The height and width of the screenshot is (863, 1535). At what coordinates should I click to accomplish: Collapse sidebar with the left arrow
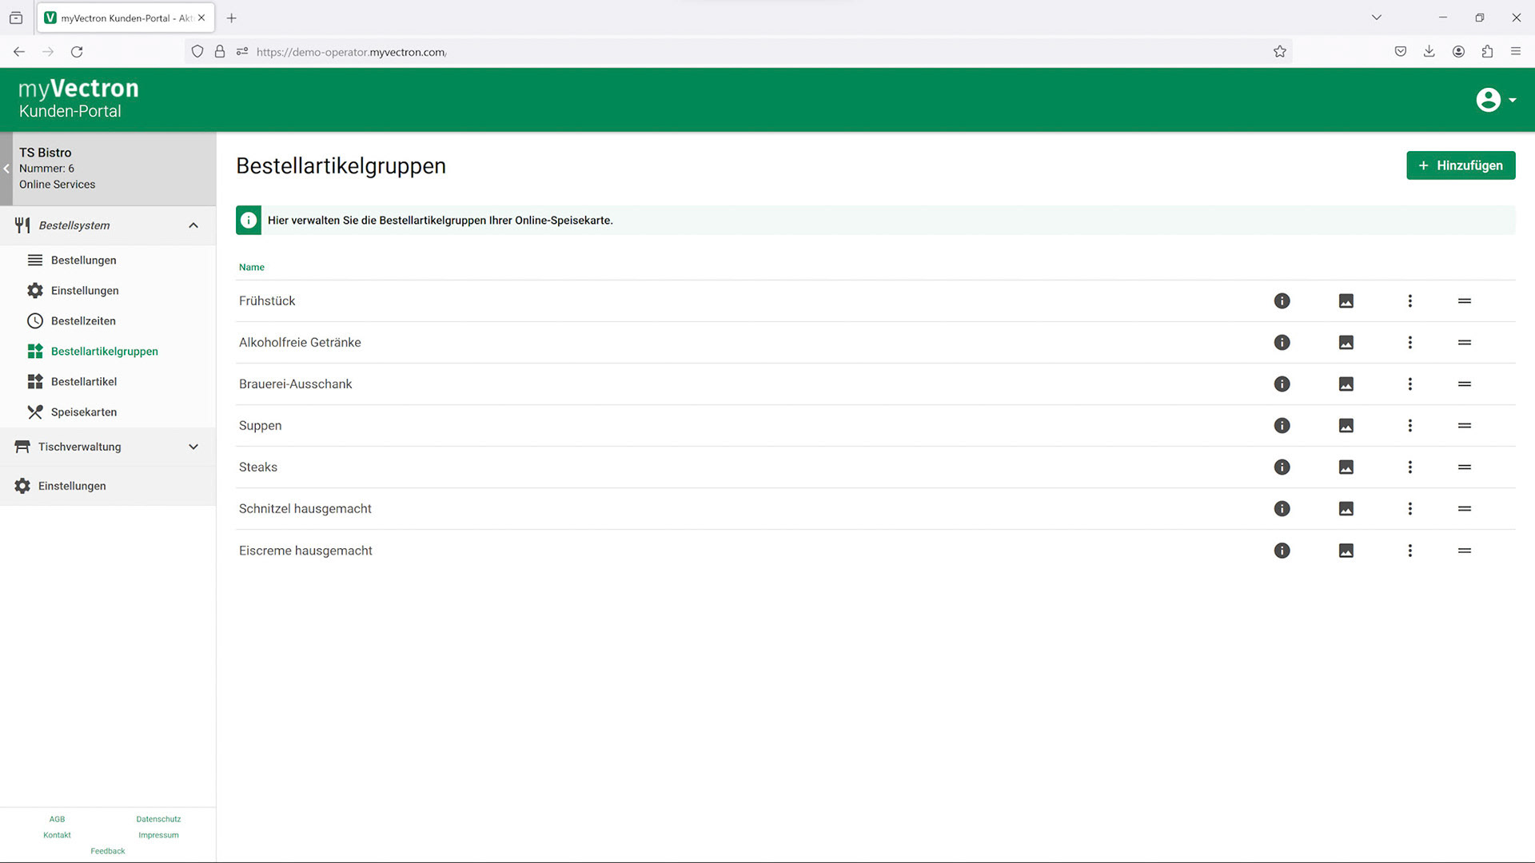(6, 169)
